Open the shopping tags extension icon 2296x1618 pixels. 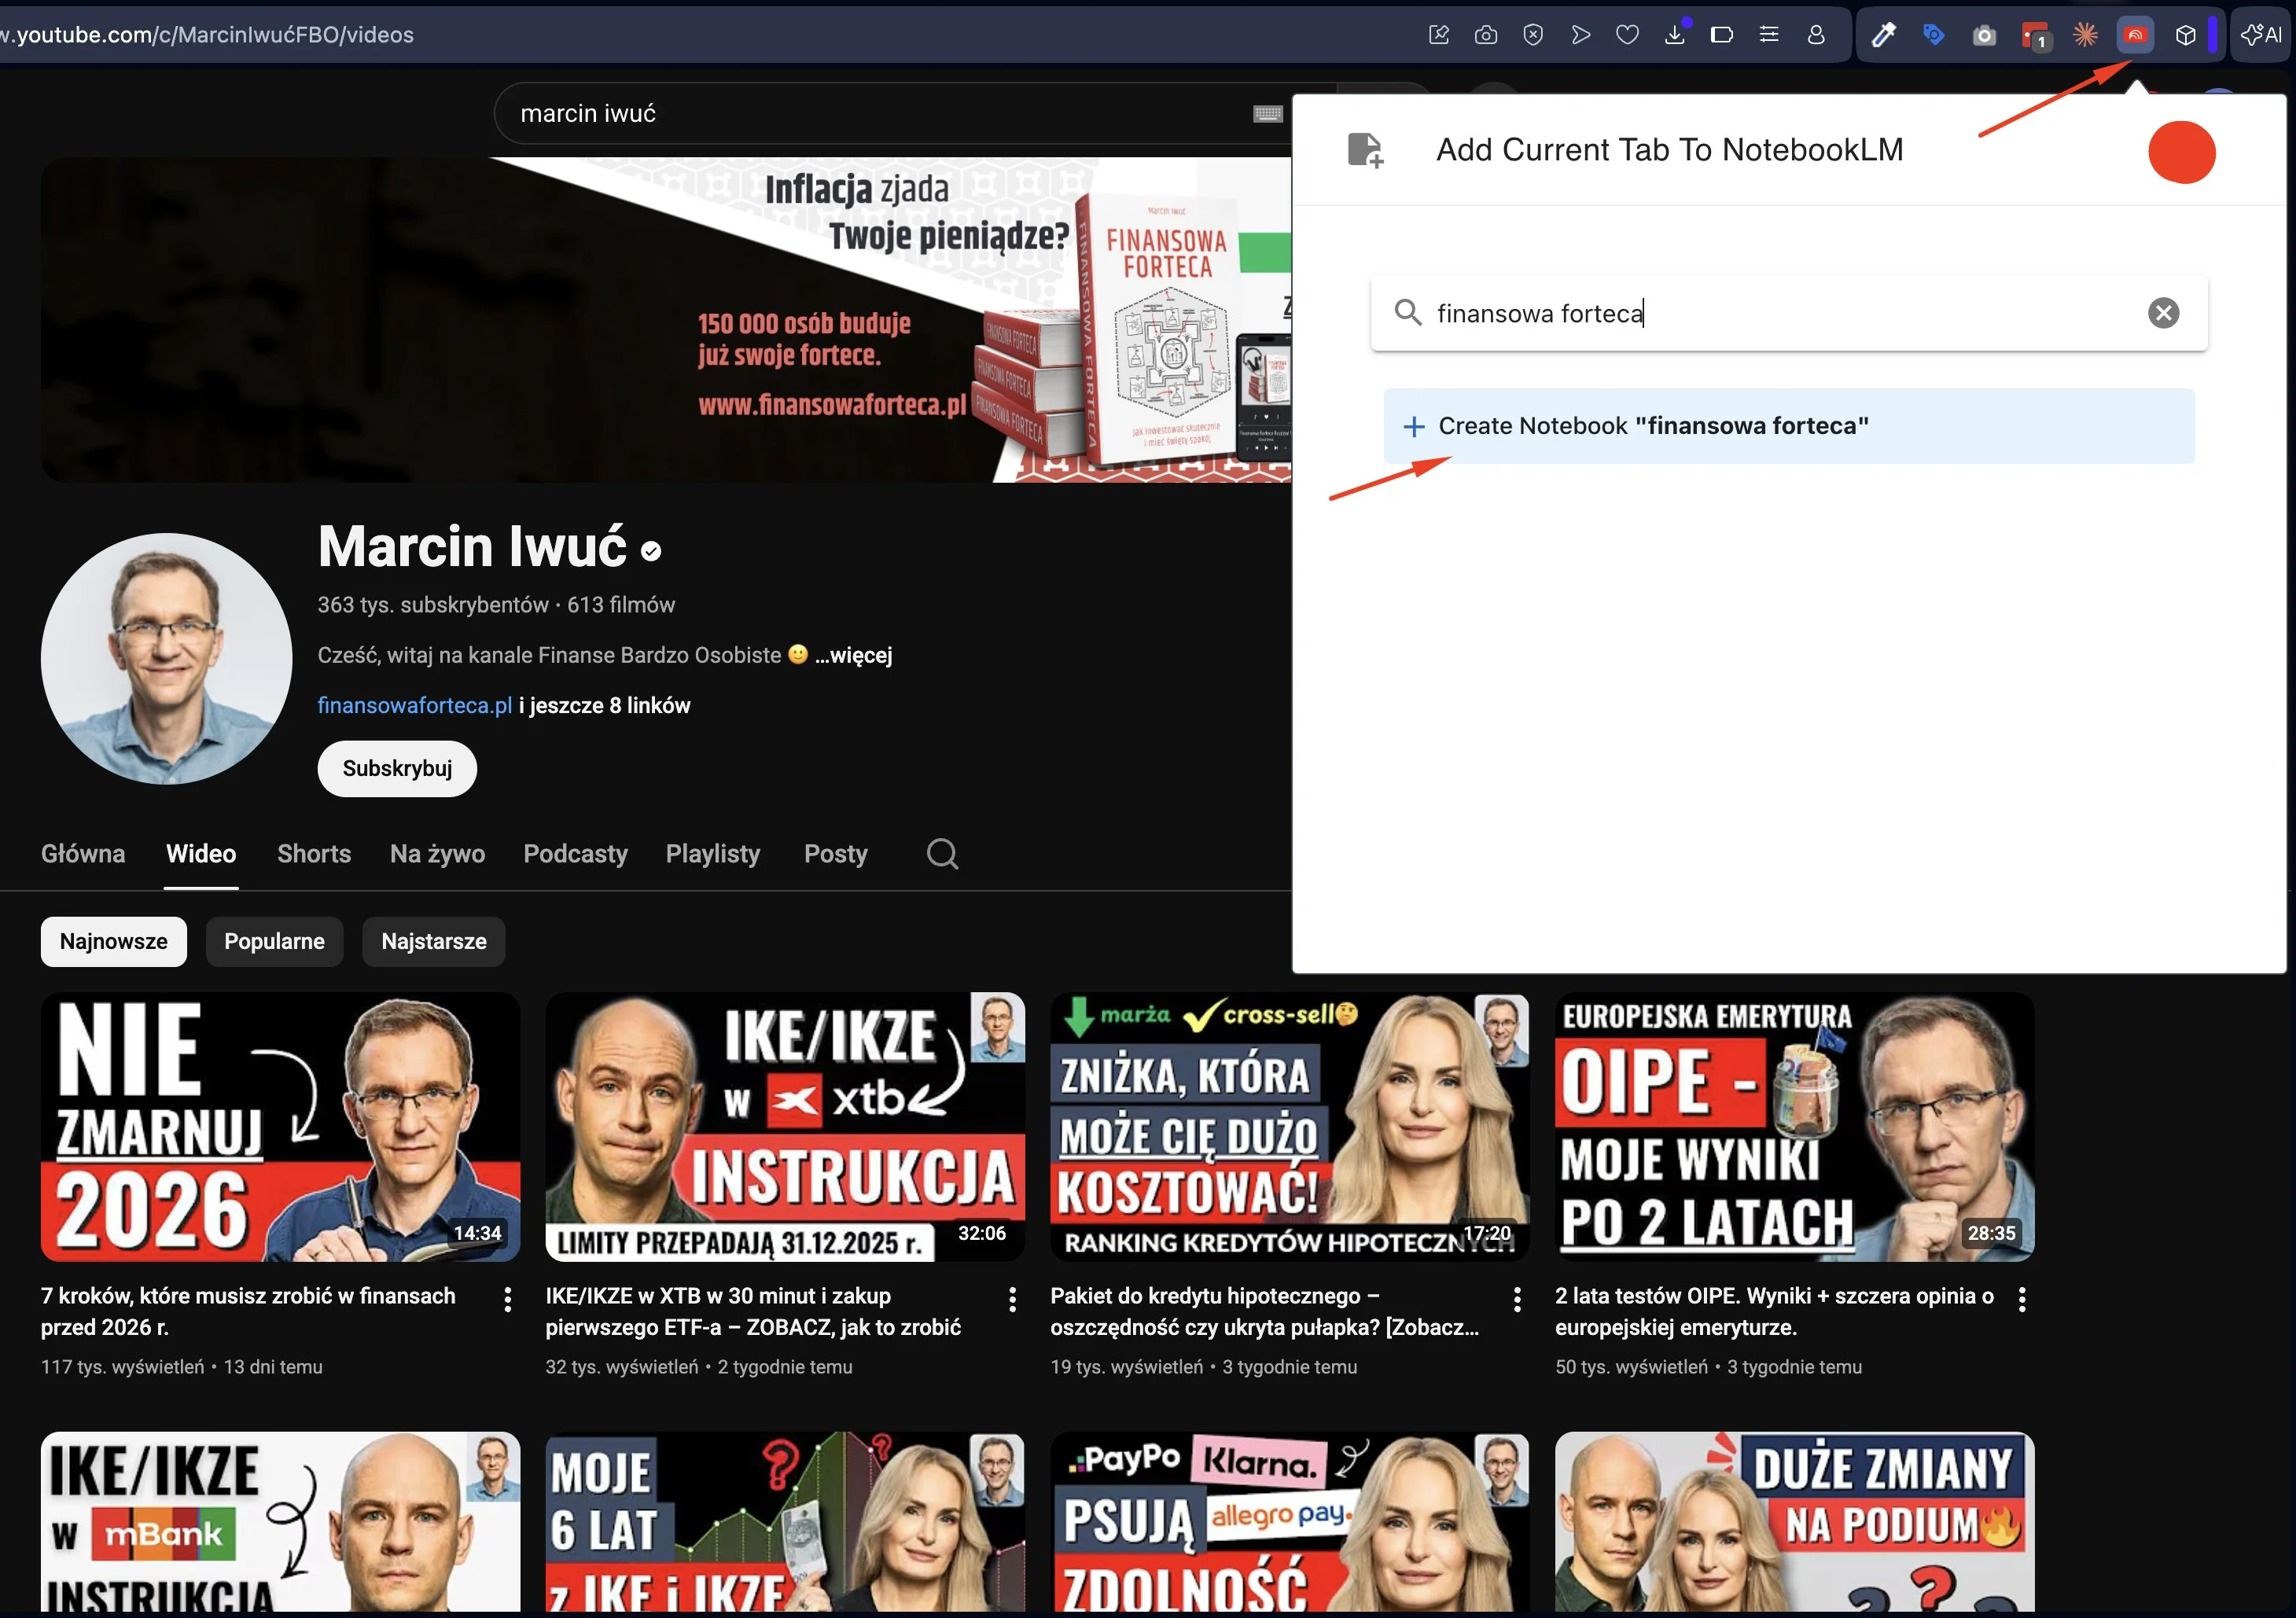point(1934,33)
